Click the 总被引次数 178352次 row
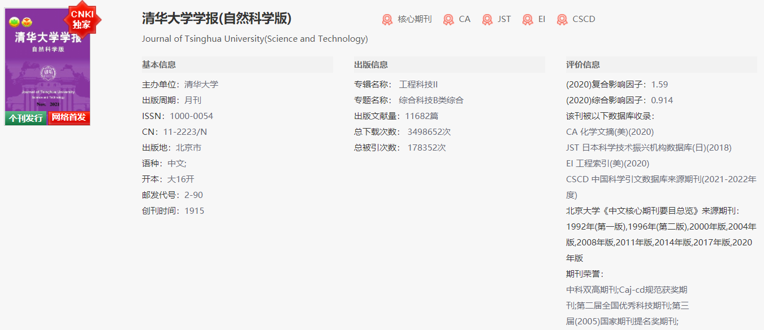Image resolution: width=764 pixels, height=330 pixels. [400, 148]
